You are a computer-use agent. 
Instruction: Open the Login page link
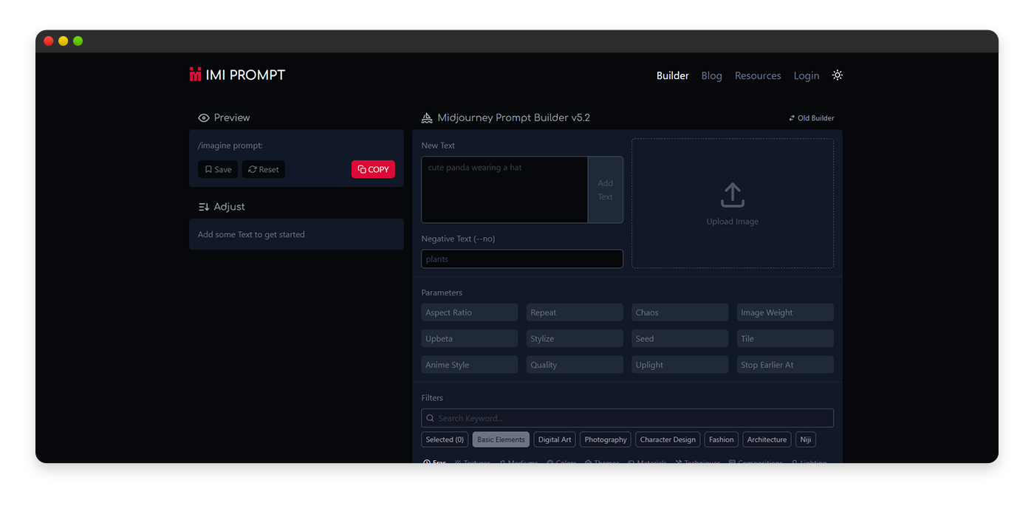pyautogui.click(x=806, y=75)
